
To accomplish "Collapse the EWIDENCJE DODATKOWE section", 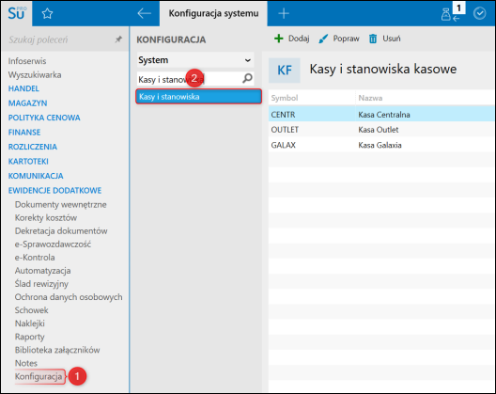I will tap(55, 190).
